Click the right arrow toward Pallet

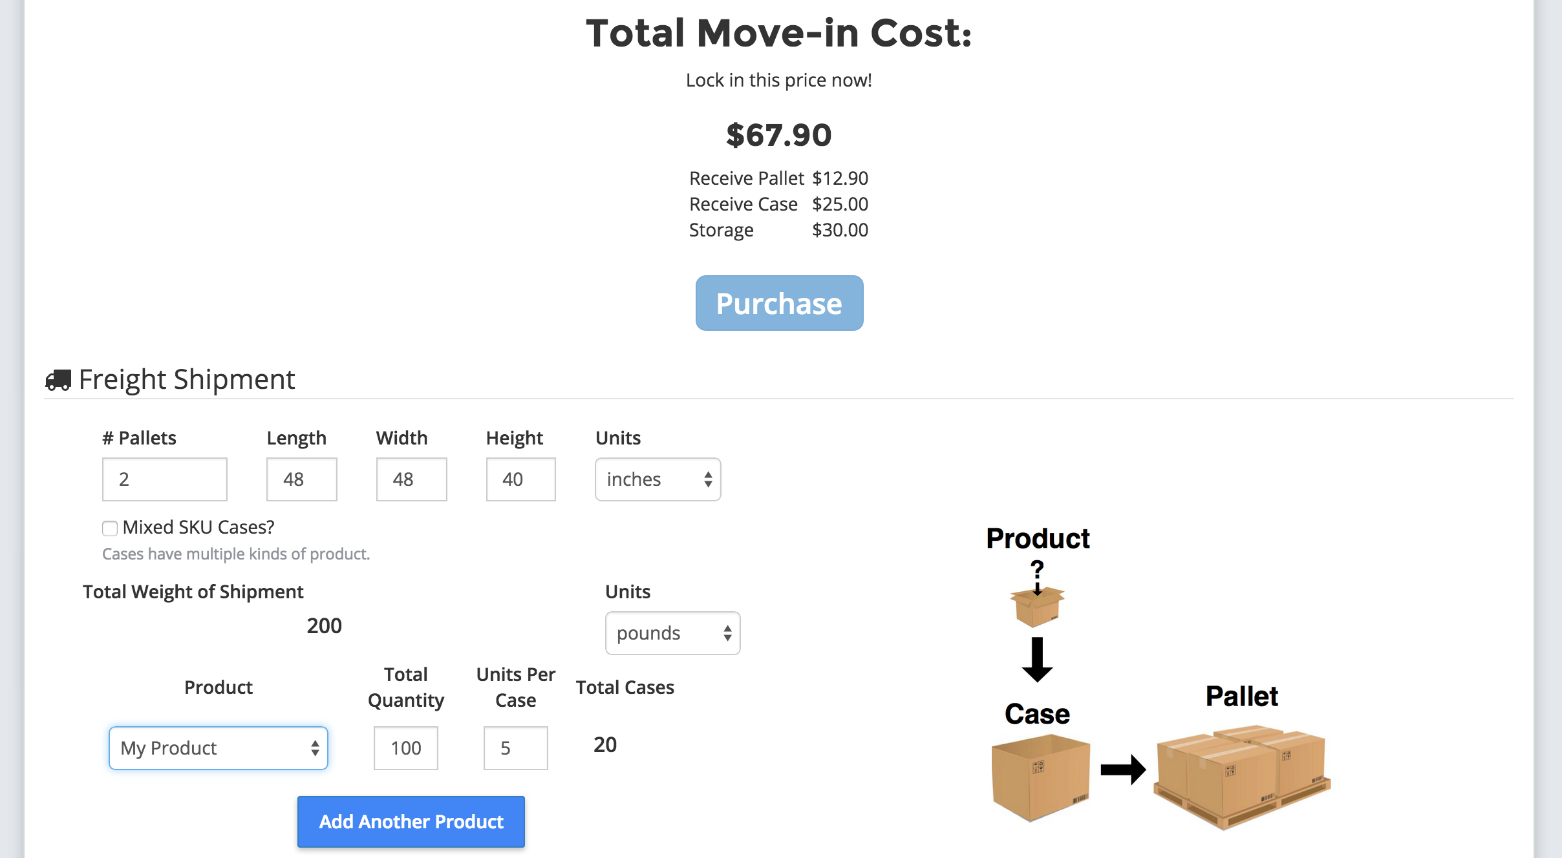click(x=1123, y=769)
